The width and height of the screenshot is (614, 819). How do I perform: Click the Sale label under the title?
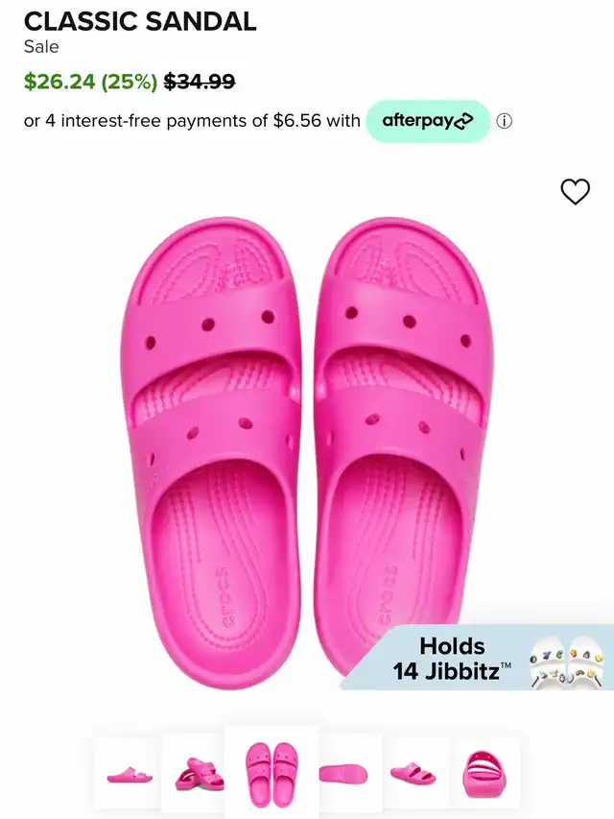tap(41, 47)
